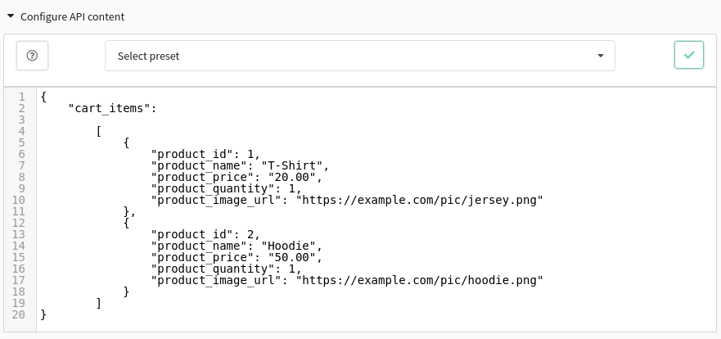Collapse the Configure API content section triangle

tap(11, 16)
